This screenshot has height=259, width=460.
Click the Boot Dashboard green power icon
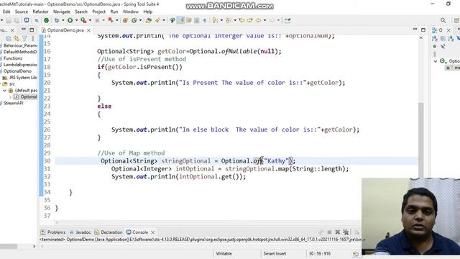point(46,20)
